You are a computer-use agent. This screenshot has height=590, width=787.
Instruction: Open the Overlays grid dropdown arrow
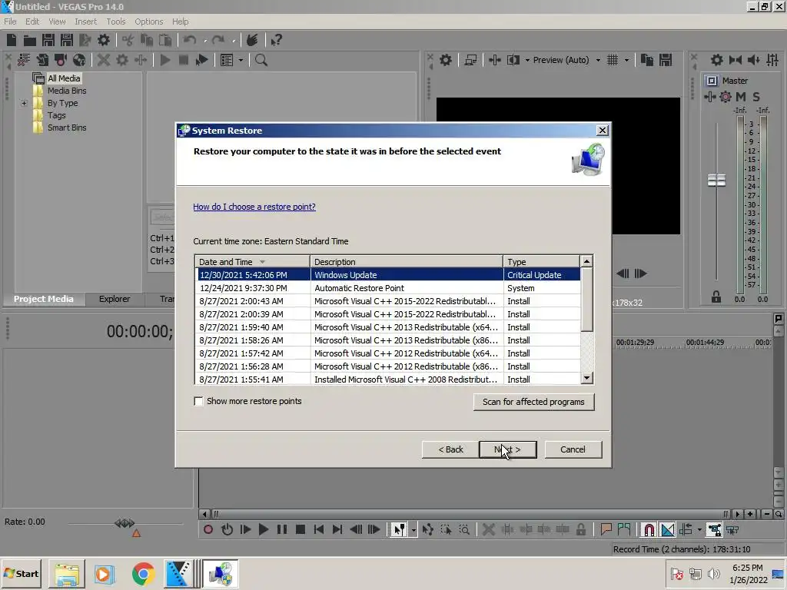626,60
